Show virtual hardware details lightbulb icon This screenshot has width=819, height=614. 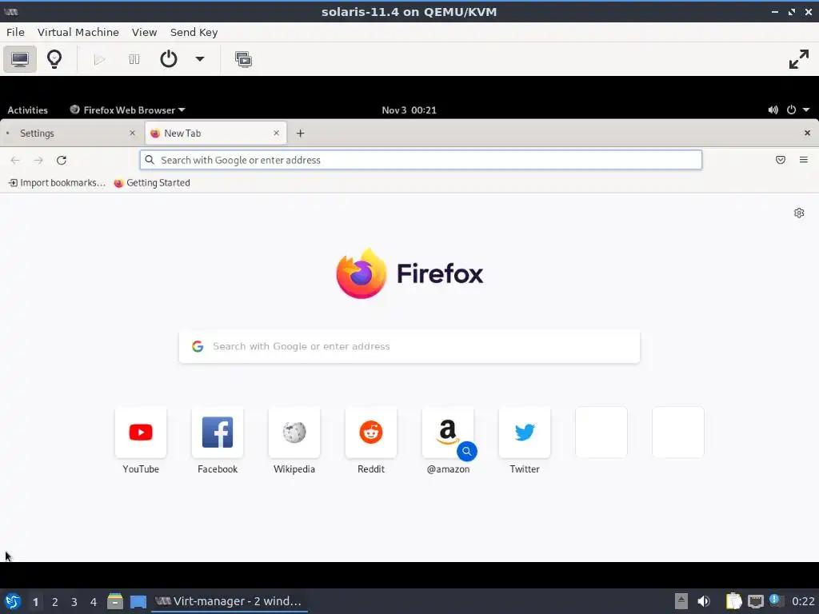tap(54, 59)
